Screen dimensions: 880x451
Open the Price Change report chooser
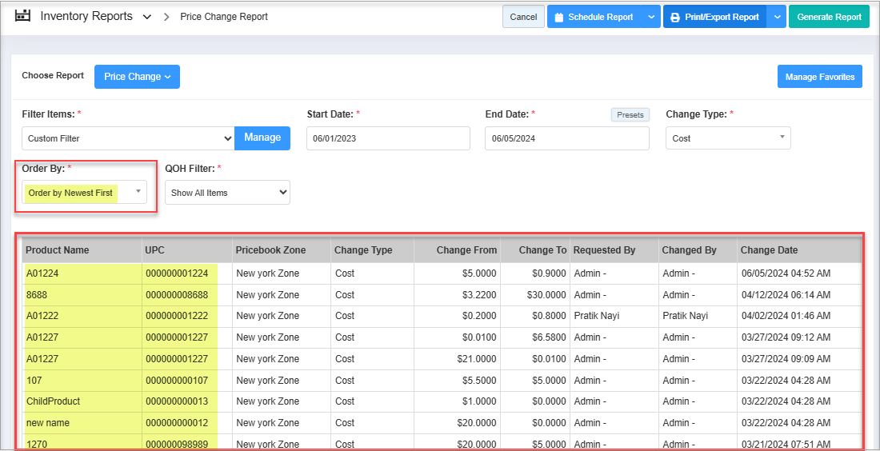point(137,77)
